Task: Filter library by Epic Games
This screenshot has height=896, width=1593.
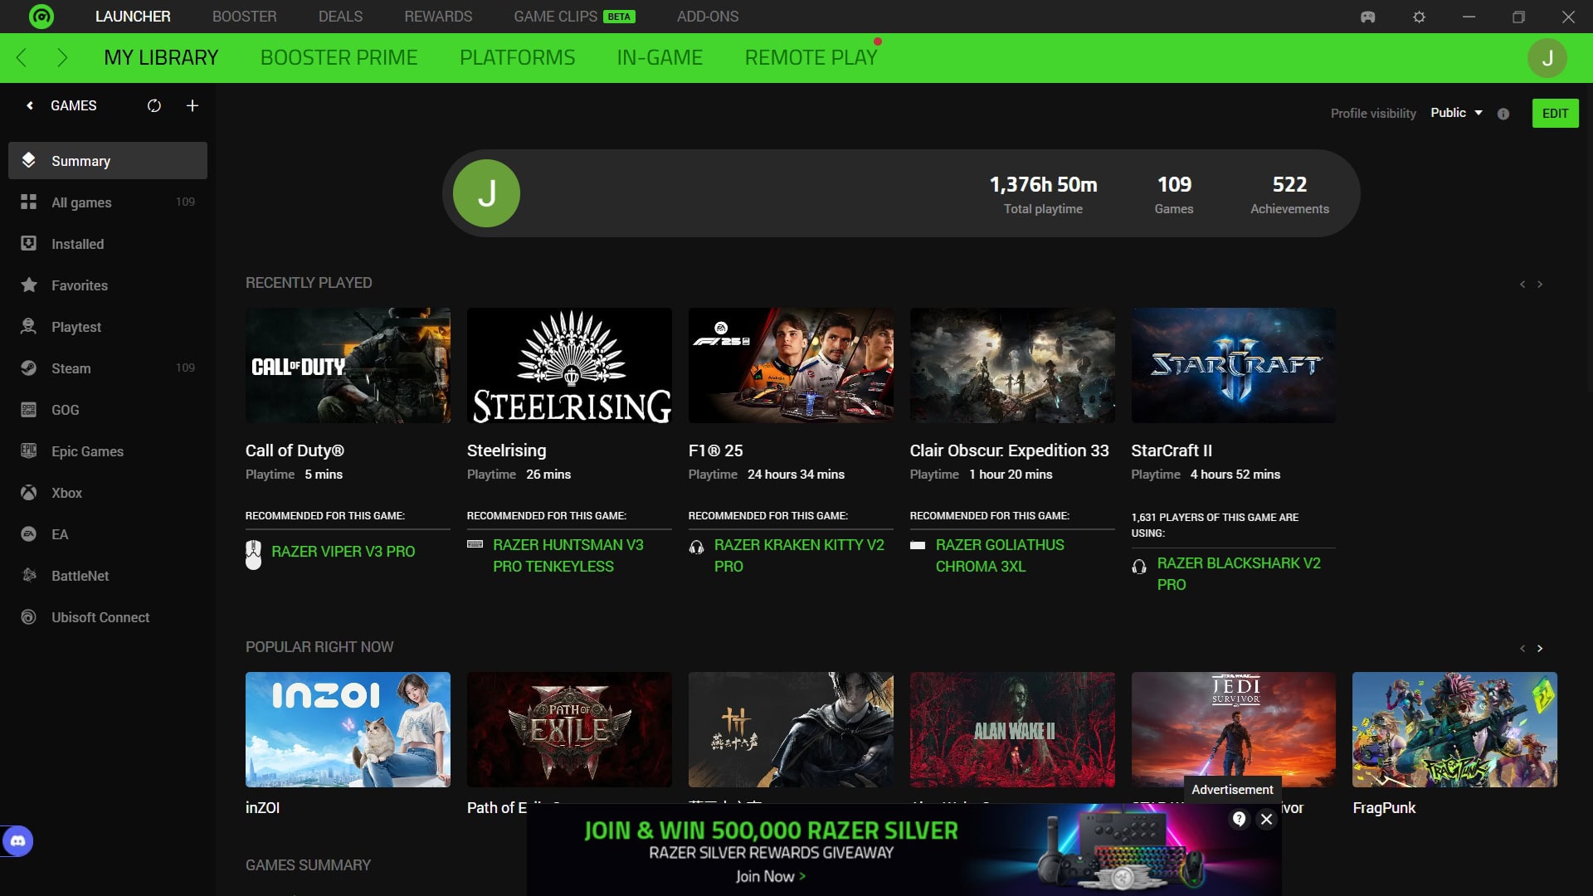Action: click(x=108, y=450)
